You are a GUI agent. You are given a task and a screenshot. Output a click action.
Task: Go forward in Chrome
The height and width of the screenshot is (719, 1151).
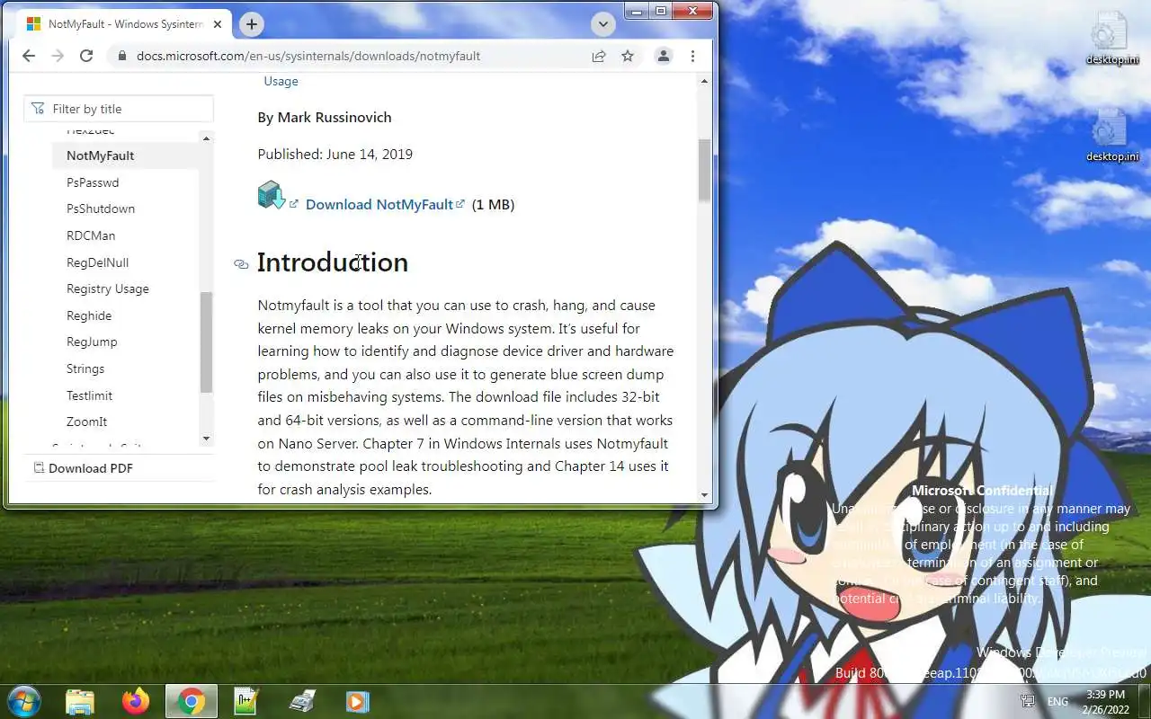coord(58,56)
